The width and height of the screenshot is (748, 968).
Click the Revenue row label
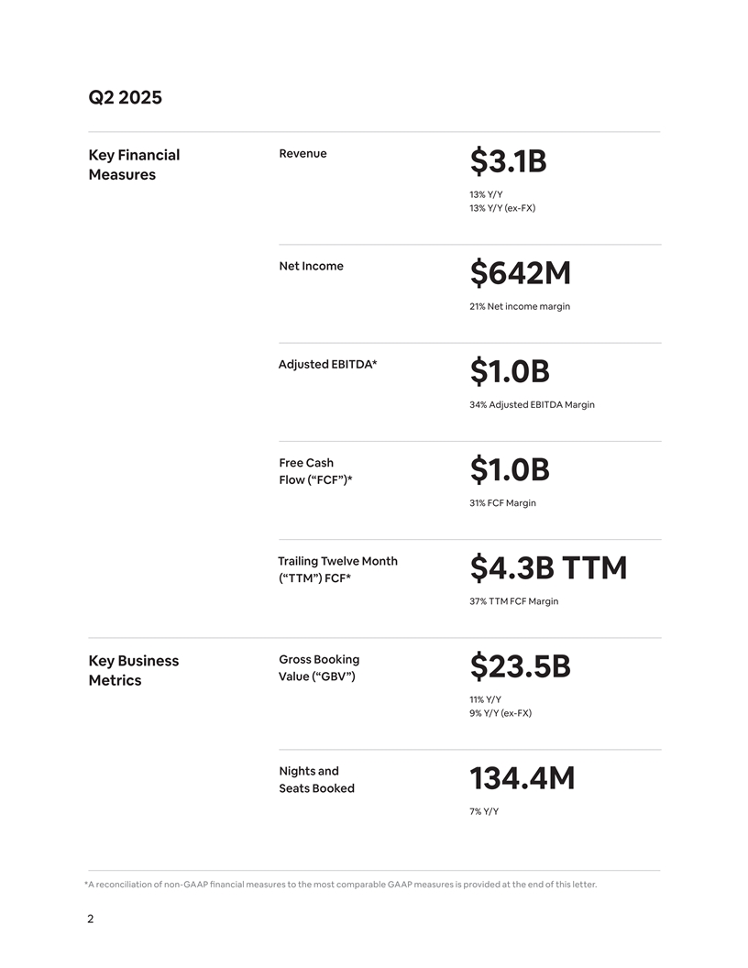[x=302, y=153]
